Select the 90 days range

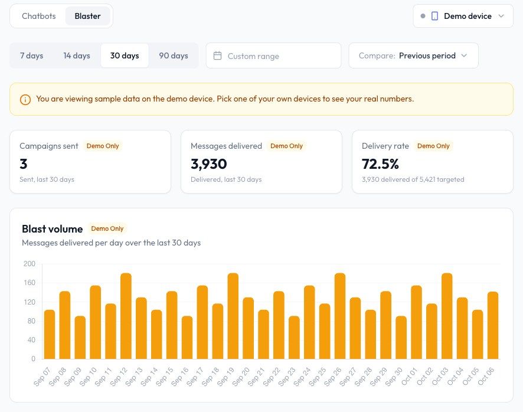point(174,55)
